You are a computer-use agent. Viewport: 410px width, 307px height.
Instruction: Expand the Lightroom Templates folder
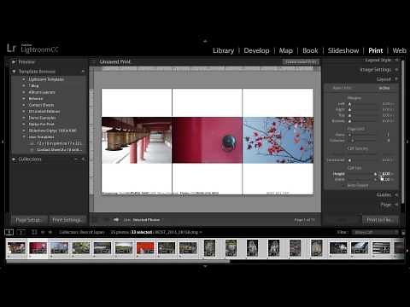point(24,79)
